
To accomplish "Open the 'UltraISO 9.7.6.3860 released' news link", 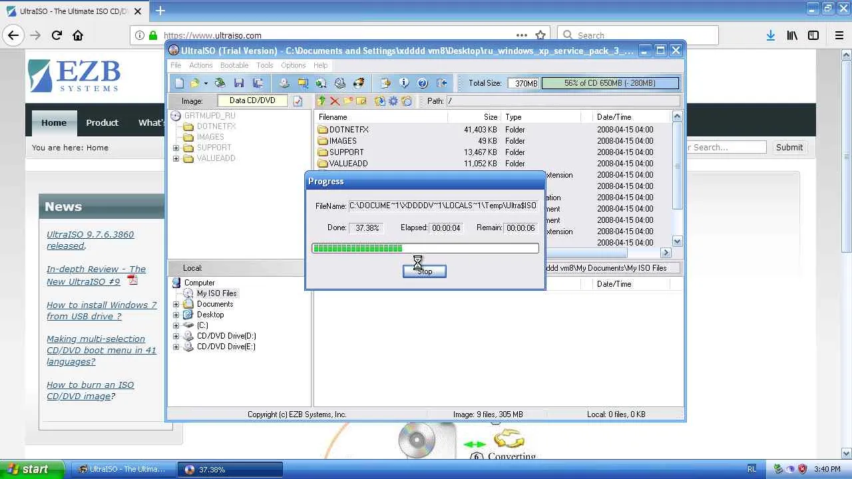I will (x=90, y=240).
